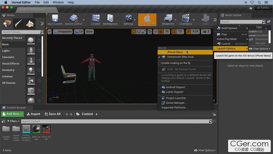The width and height of the screenshot is (273, 154).
Task: Select Emmanuels-iMac.local as launch device
Action: 185,57
